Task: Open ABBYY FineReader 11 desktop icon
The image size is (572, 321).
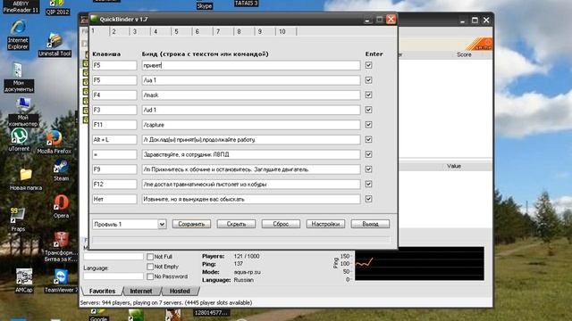Action: 21,7
